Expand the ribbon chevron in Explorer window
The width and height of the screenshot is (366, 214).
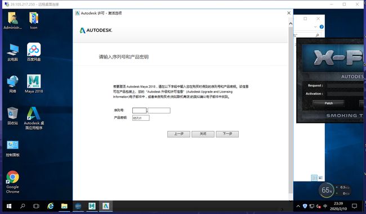pyautogui.click(x=315, y=27)
